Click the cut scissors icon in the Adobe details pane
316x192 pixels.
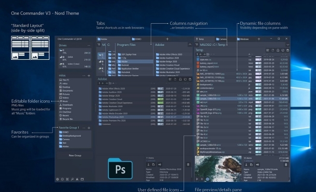(148, 165)
